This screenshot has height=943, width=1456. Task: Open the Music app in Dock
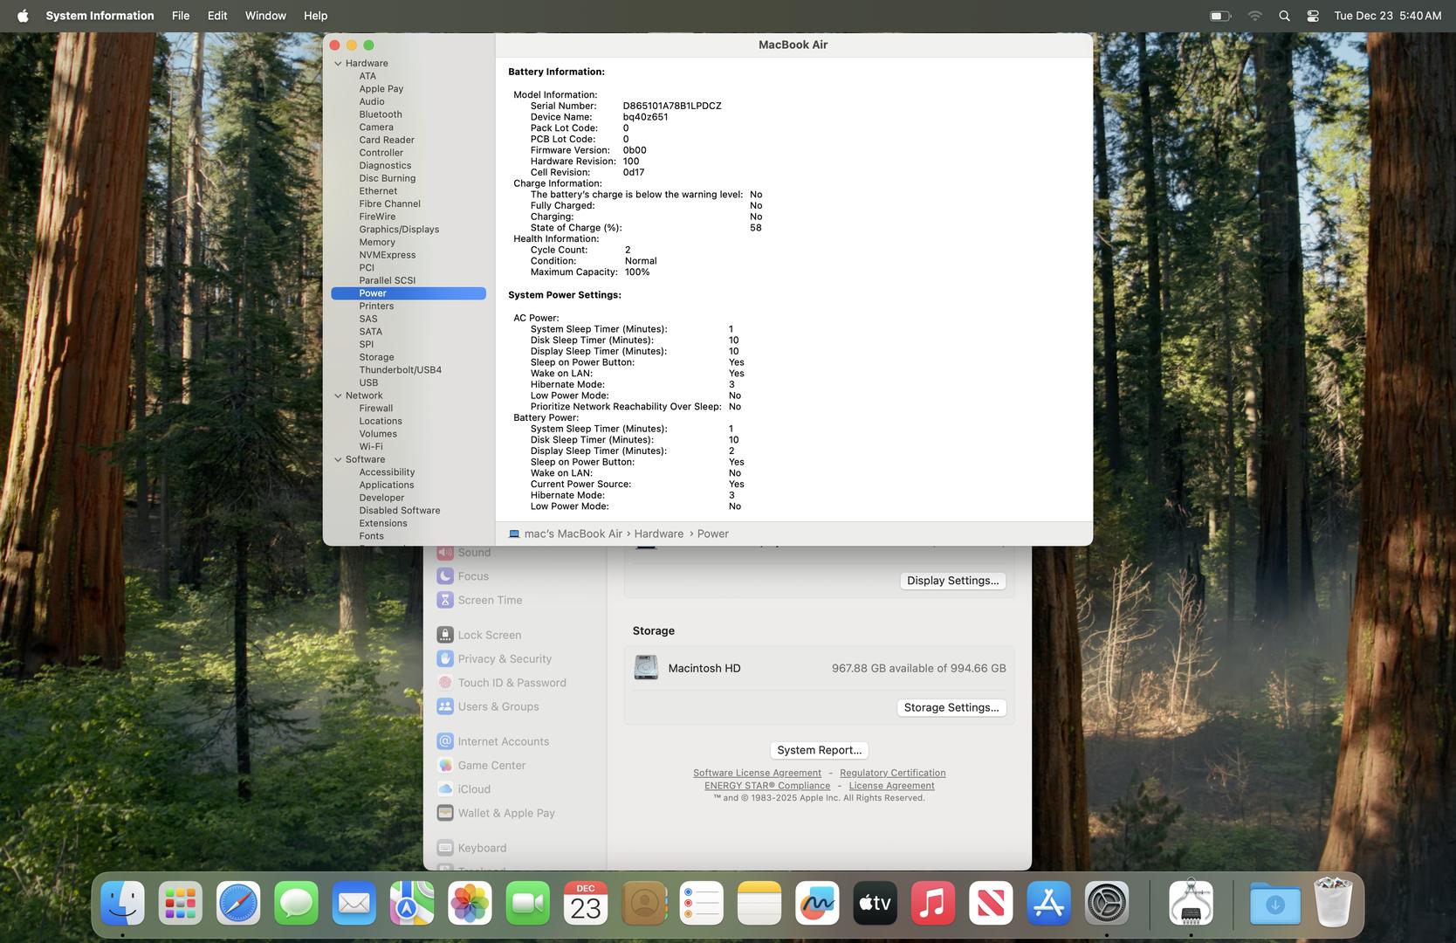pos(932,904)
